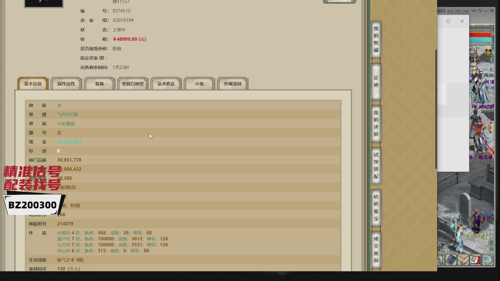Open the horse mount icon in game toolbar
The height and width of the screenshot is (281, 500).
click(x=441, y=260)
